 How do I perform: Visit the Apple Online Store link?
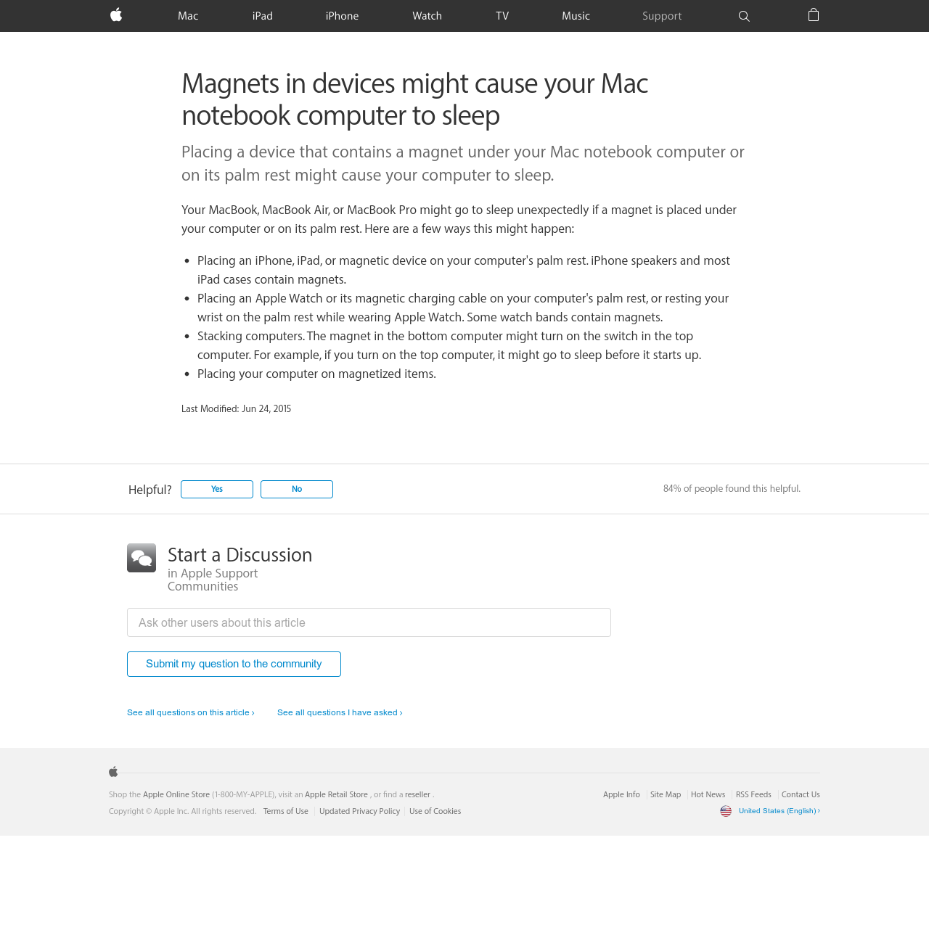[176, 794]
